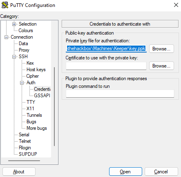The width and height of the screenshot is (181, 177).
Task: Select the Rlogin category
Action: (x=25, y=148)
